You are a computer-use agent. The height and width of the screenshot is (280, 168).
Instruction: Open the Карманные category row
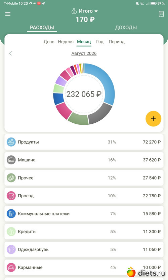click(84, 267)
